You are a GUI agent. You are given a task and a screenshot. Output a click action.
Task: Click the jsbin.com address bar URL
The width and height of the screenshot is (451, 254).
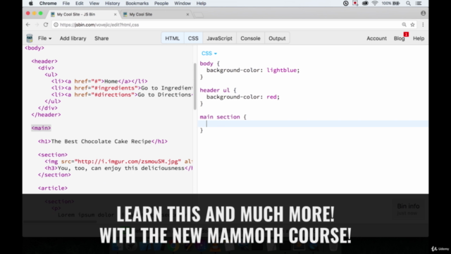click(x=99, y=25)
